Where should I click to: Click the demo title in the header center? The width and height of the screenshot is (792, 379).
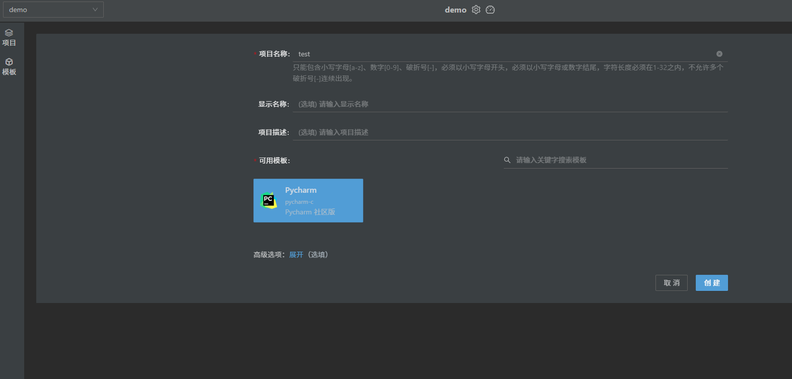point(455,10)
